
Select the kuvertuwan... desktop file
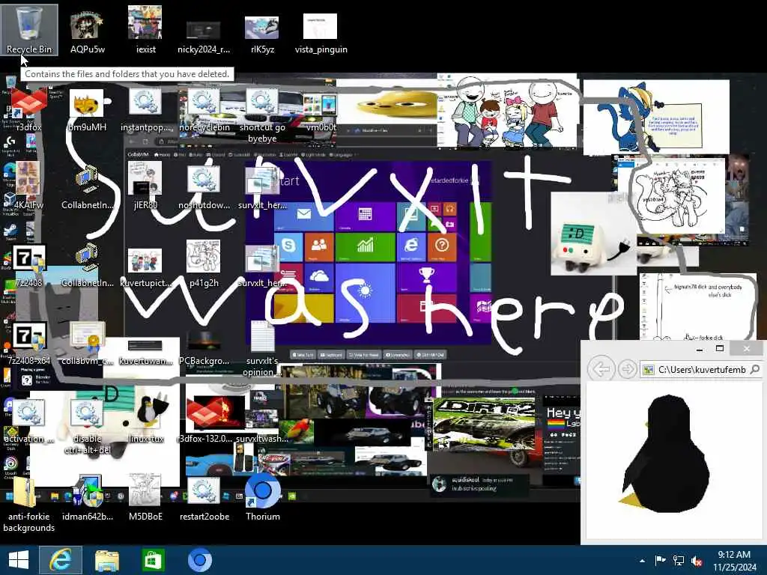146,352
